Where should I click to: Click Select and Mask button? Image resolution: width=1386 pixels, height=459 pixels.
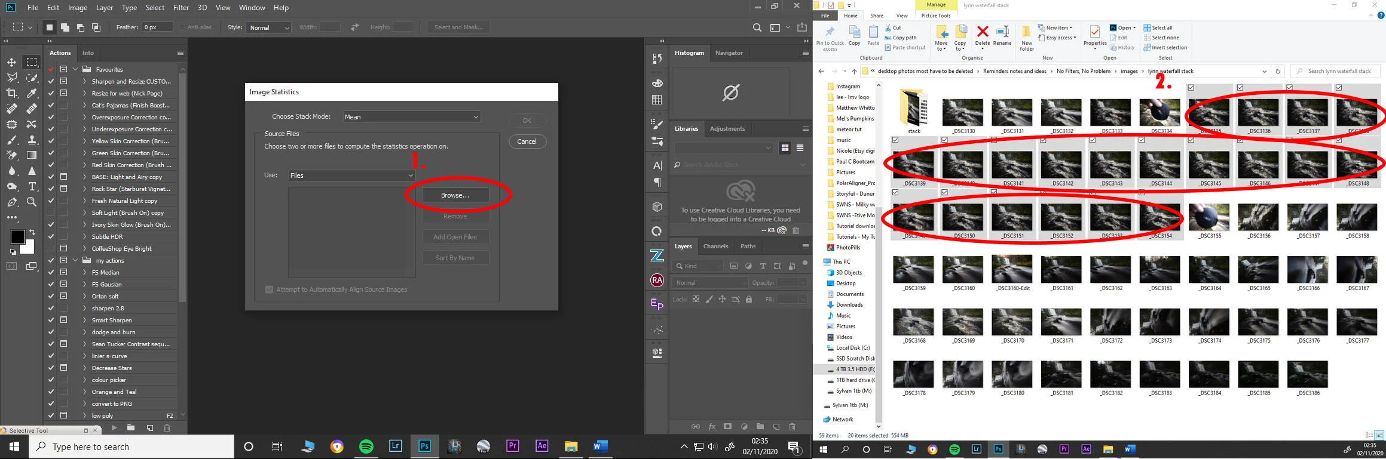coord(458,27)
